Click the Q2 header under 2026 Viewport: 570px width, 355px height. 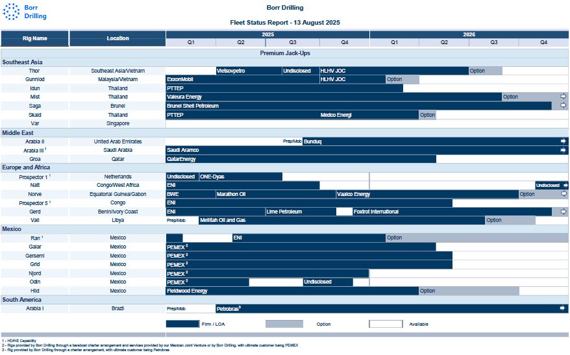[444, 42]
